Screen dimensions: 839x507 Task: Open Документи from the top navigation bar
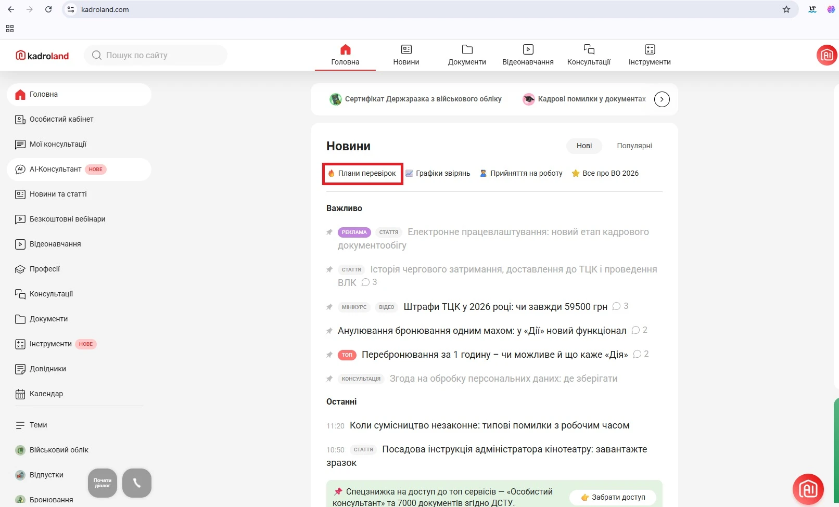click(467, 55)
